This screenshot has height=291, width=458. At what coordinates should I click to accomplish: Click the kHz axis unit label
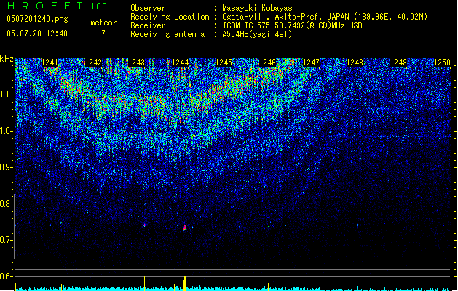pos(7,59)
